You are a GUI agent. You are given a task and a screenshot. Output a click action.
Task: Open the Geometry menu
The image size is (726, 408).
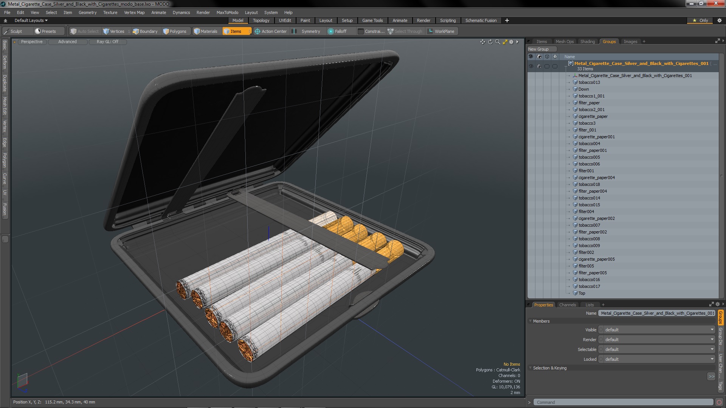click(x=87, y=12)
